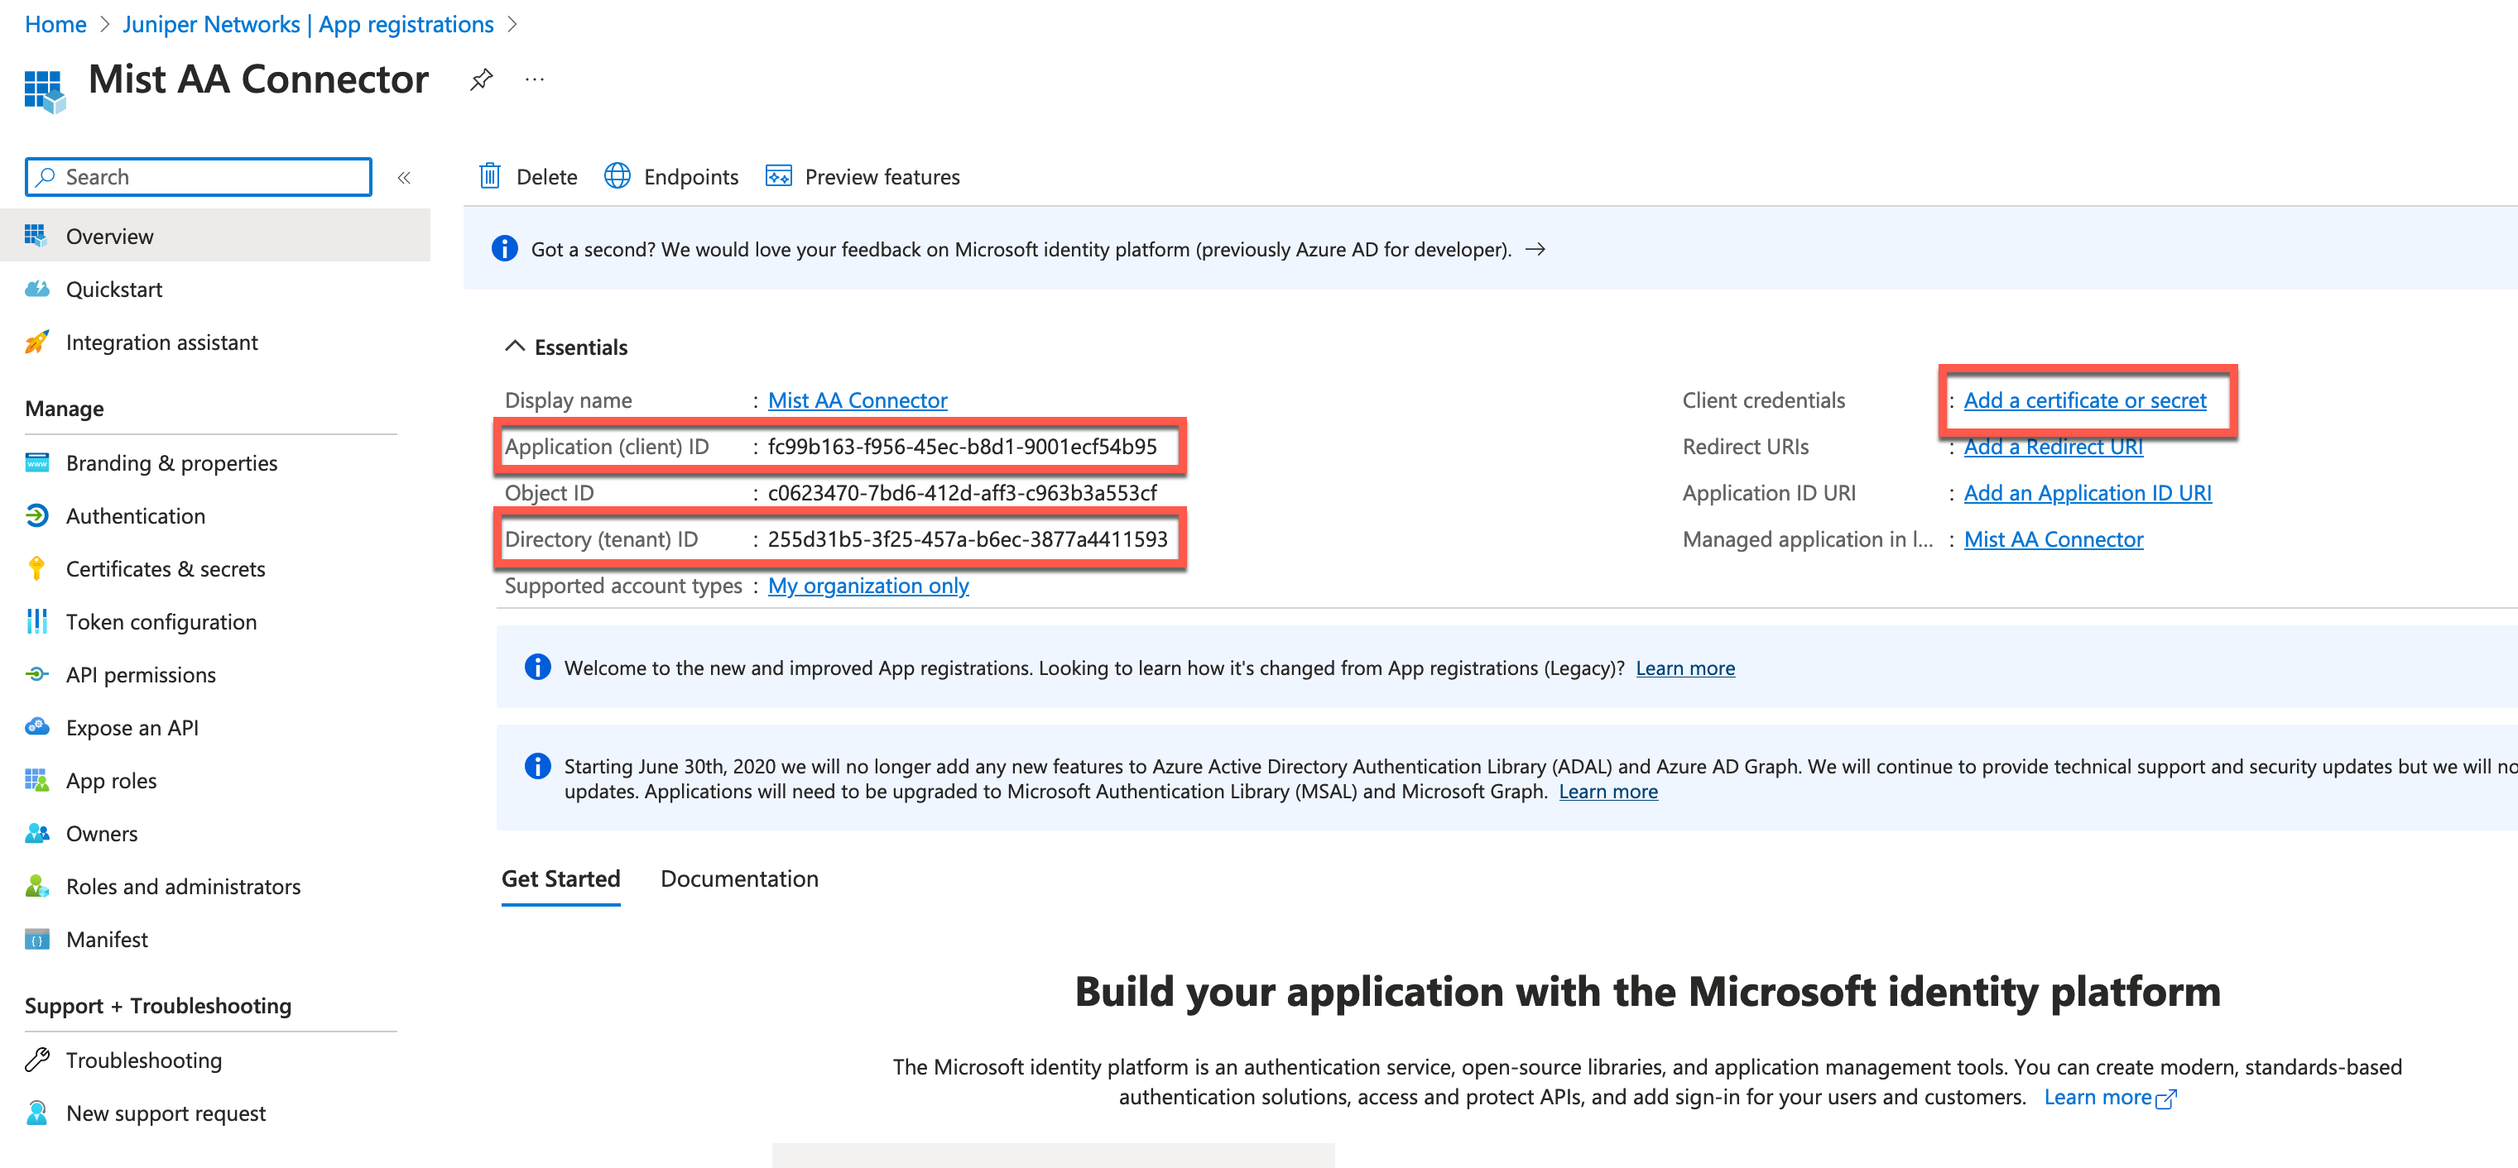The width and height of the screenshot is (2518, 1168).
Task: Click the Delete trash icon
Action: point(490,176)
